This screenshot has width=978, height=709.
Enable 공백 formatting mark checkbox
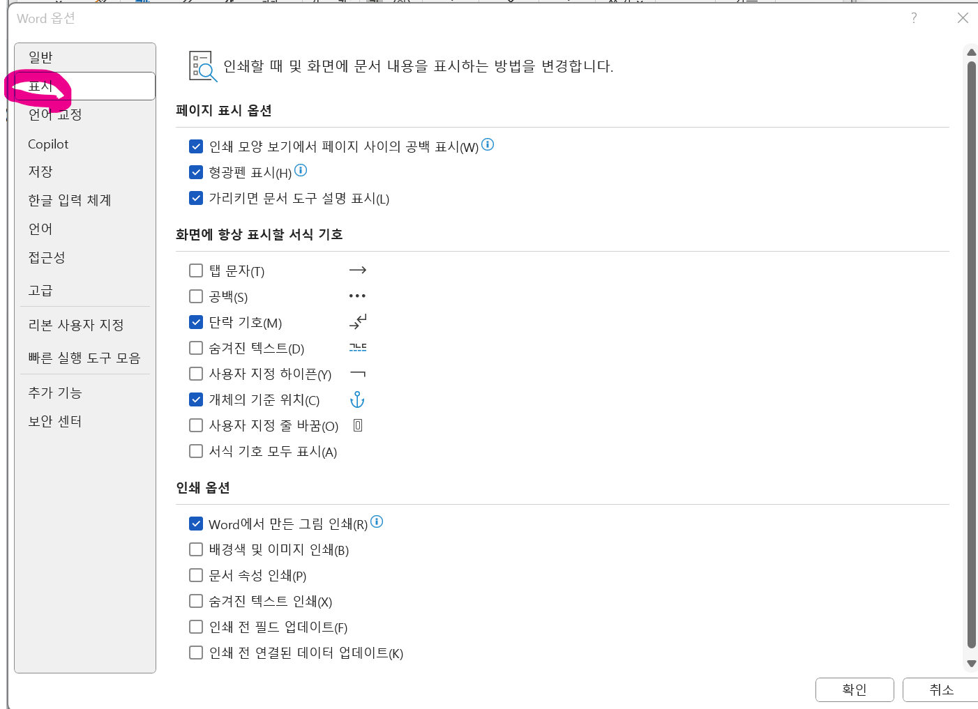coord(196,296)
